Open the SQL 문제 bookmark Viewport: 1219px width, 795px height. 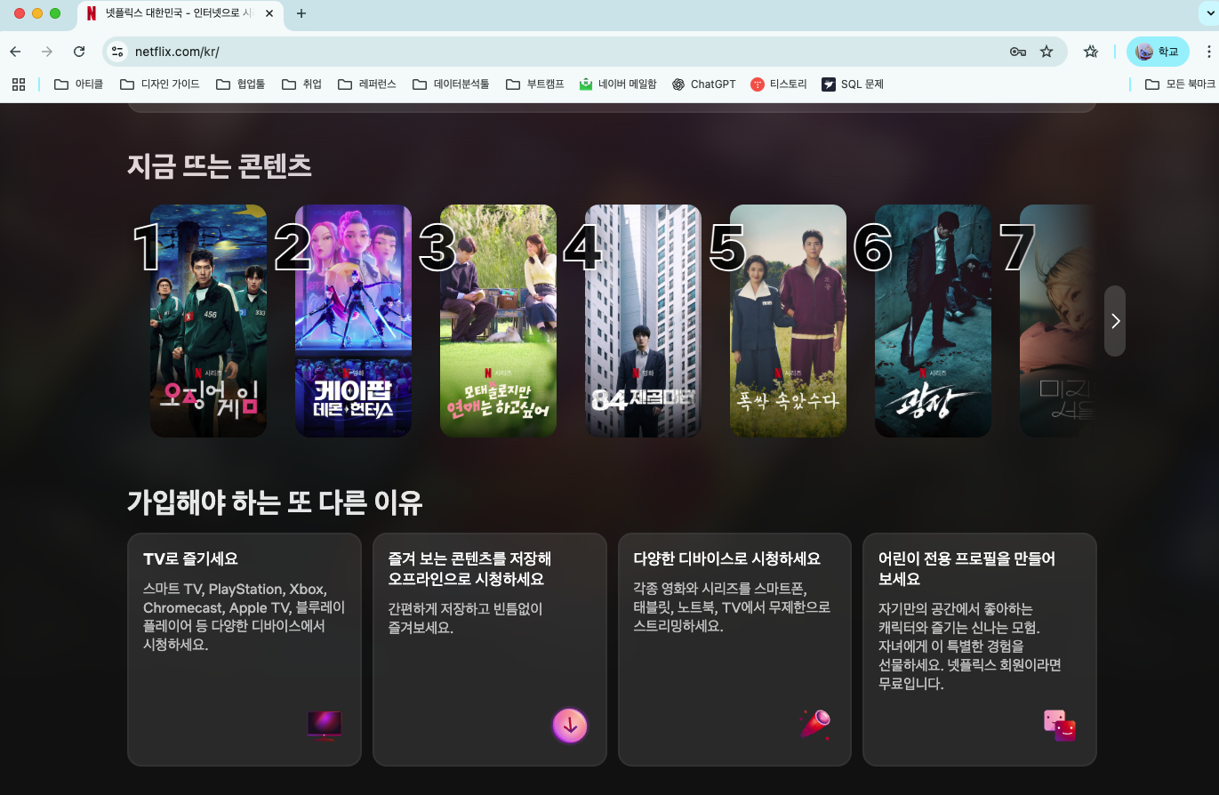pos(853,84)
